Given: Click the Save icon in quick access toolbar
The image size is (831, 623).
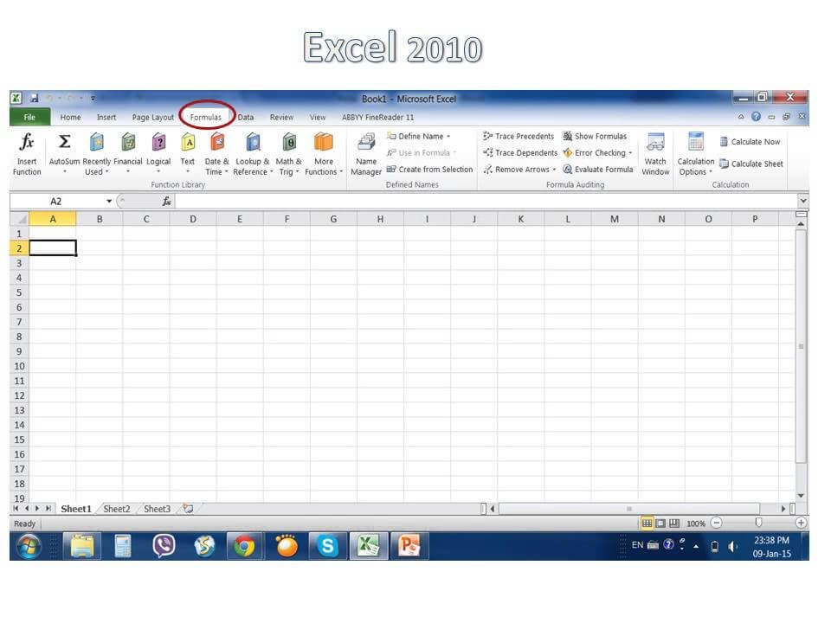Looking at the screenshot, I should [35, 98].
